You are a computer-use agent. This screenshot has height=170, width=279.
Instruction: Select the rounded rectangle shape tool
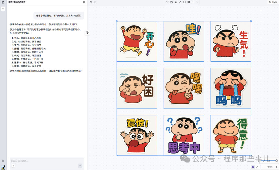pos(193,2)
